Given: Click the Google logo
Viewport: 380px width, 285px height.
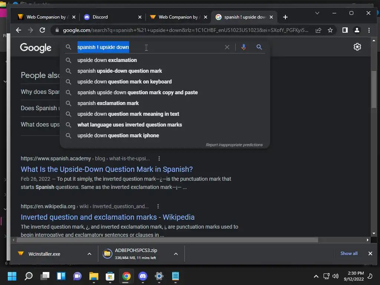Looking at the screenshot, I should tap(36, 48).
